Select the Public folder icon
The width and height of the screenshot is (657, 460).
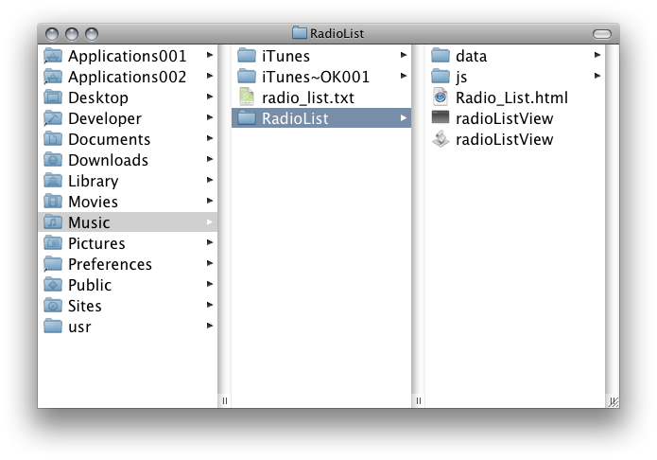(x=53, y=285)
